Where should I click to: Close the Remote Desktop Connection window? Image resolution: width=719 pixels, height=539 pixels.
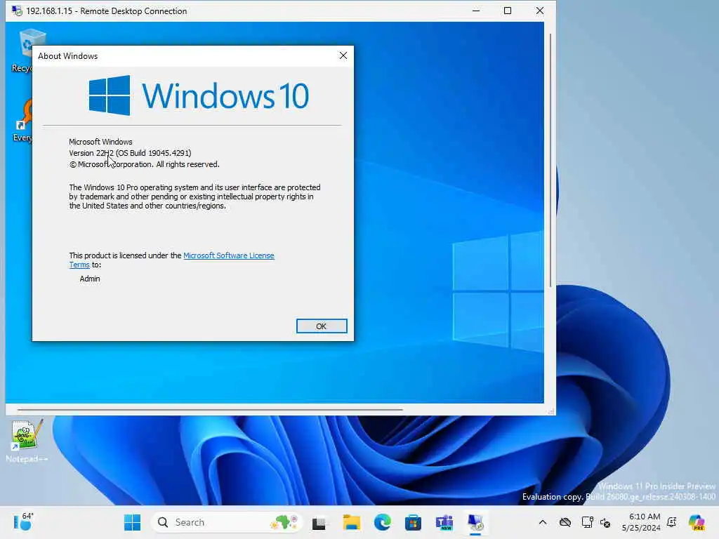click(x=540, y=11)
